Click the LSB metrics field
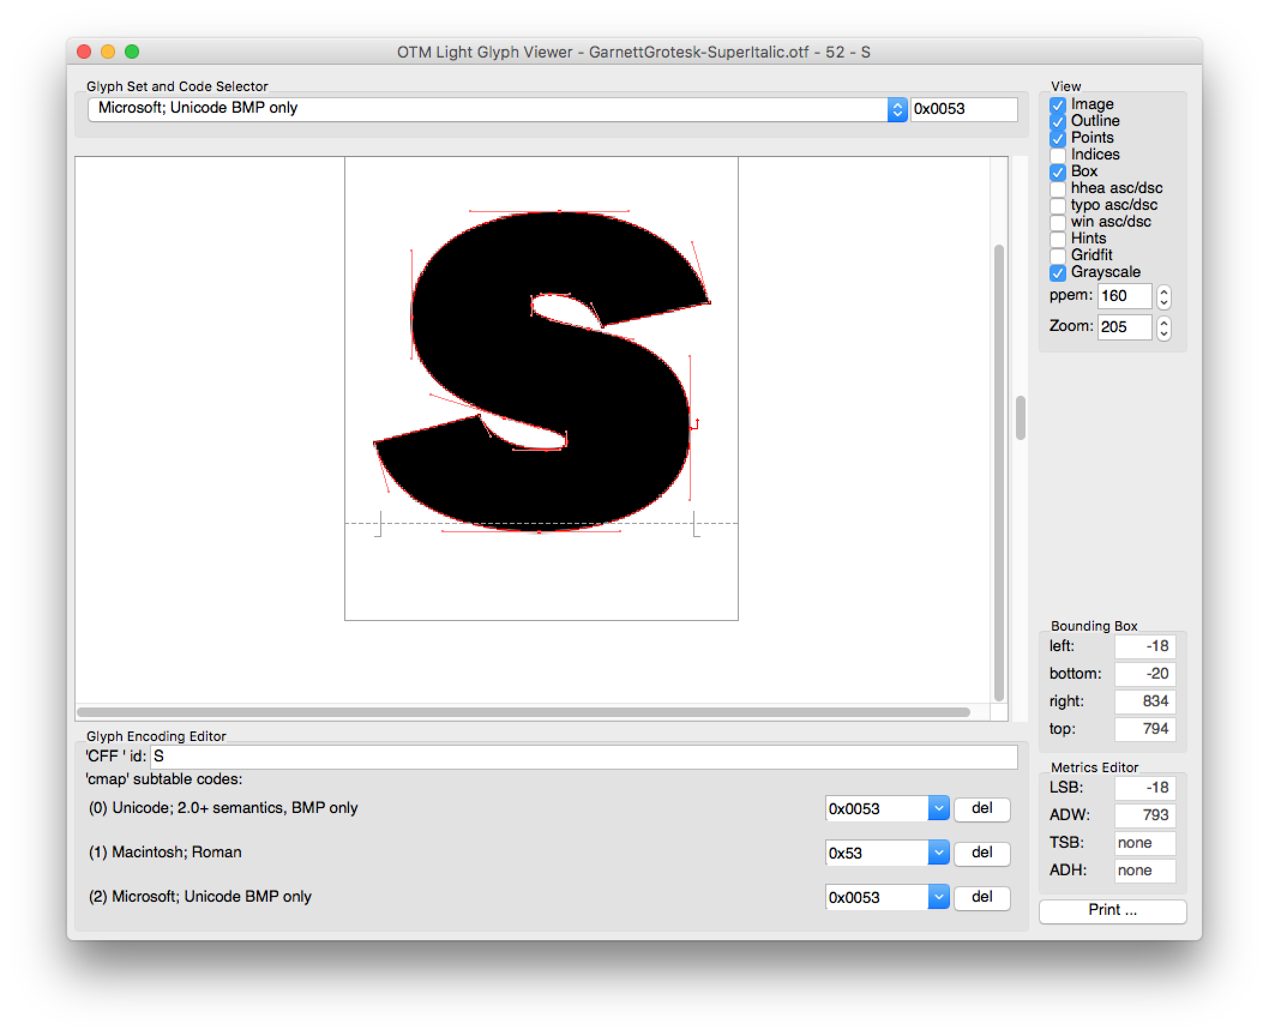This screenshot has width=1269, height=1036. (x=1145, y=788)
